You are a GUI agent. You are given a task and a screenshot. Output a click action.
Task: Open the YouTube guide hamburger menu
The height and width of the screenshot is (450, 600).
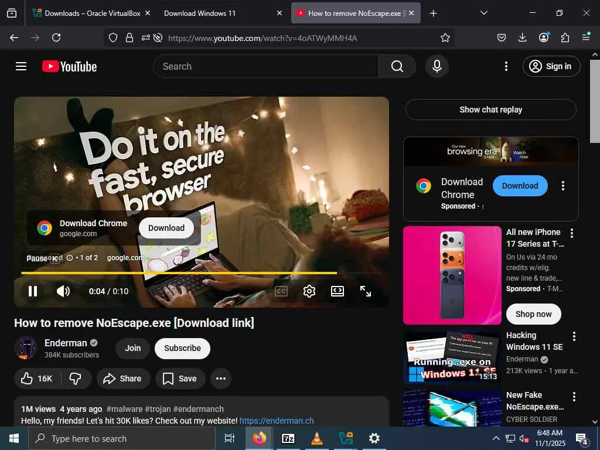pos(21,67)
